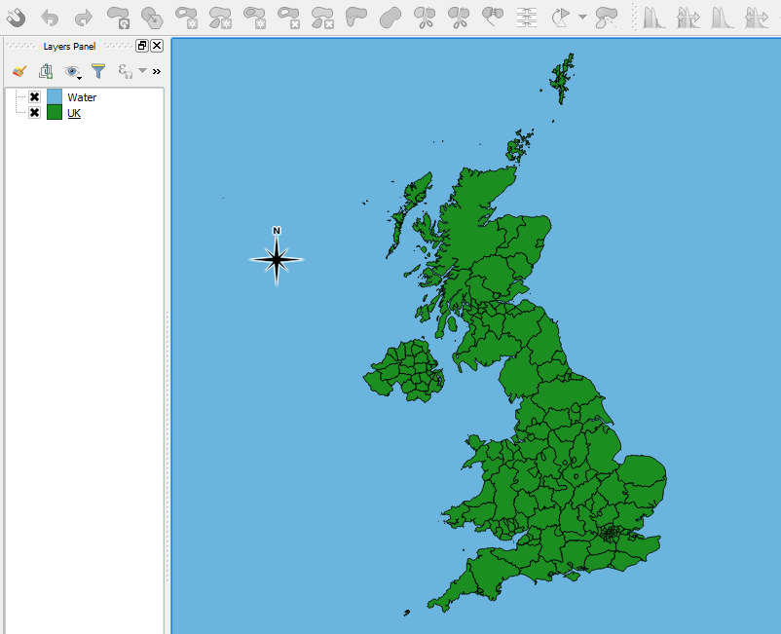781x634 pixels.
Task: Show hidden Layers Panel toolbar buttons
Action: 157,71
